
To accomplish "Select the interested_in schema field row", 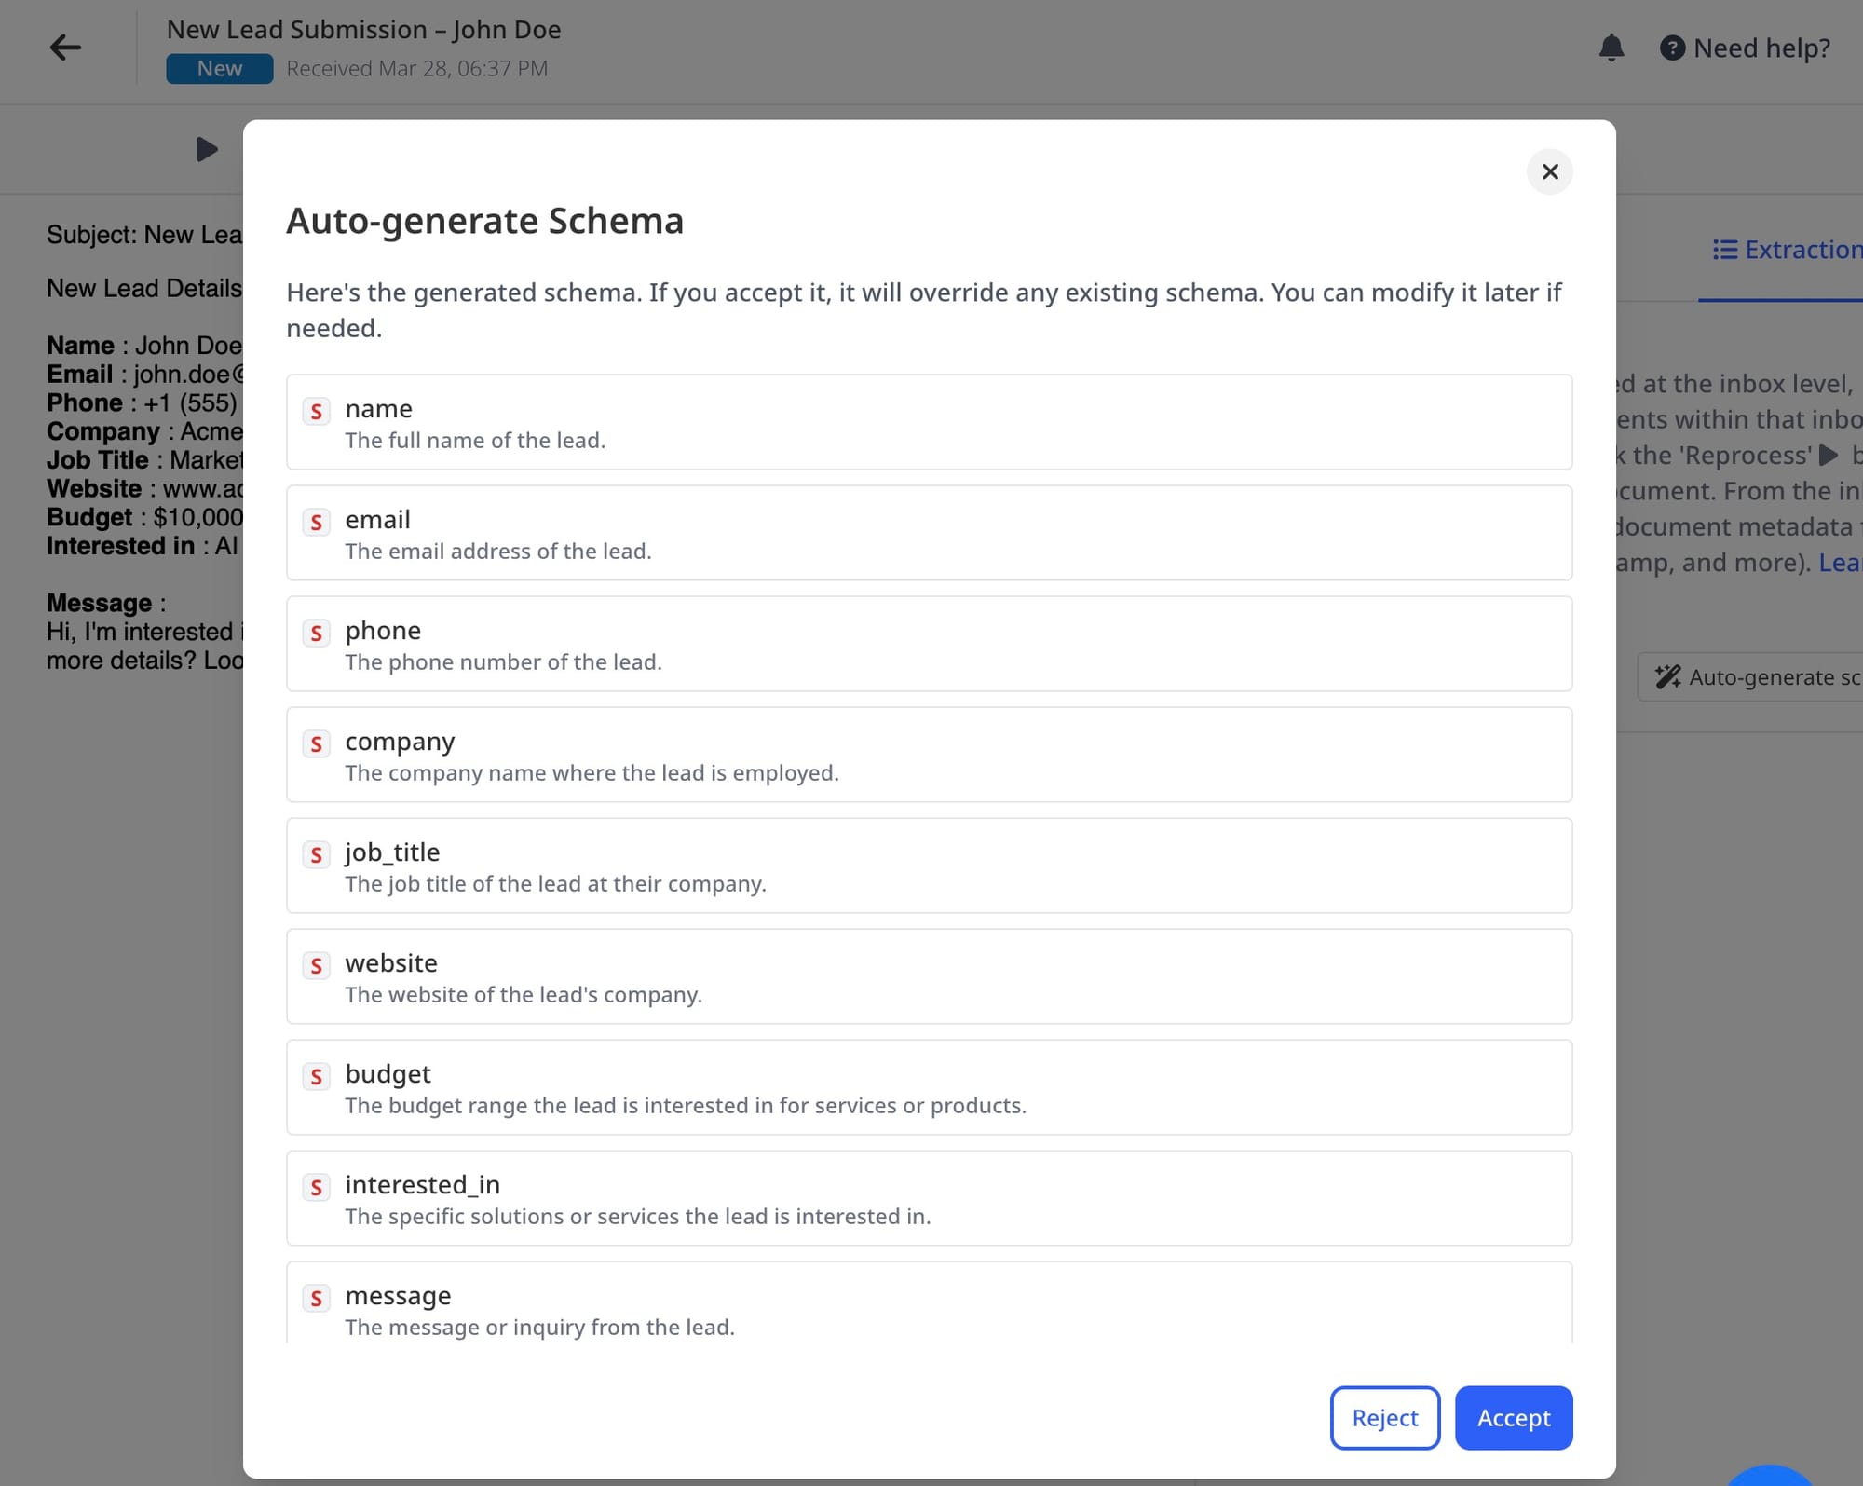I will point(929,1198).
